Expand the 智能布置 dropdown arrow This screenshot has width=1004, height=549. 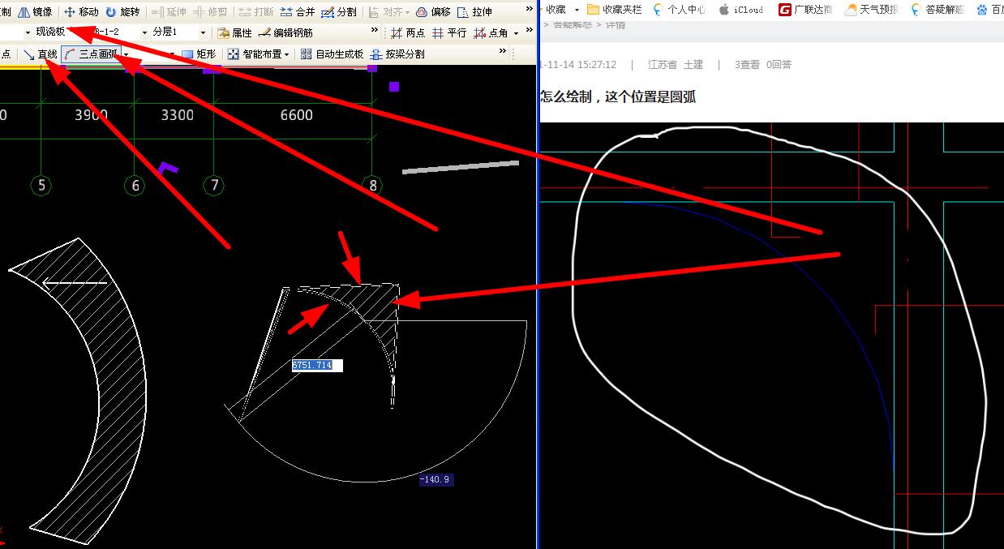286,54
